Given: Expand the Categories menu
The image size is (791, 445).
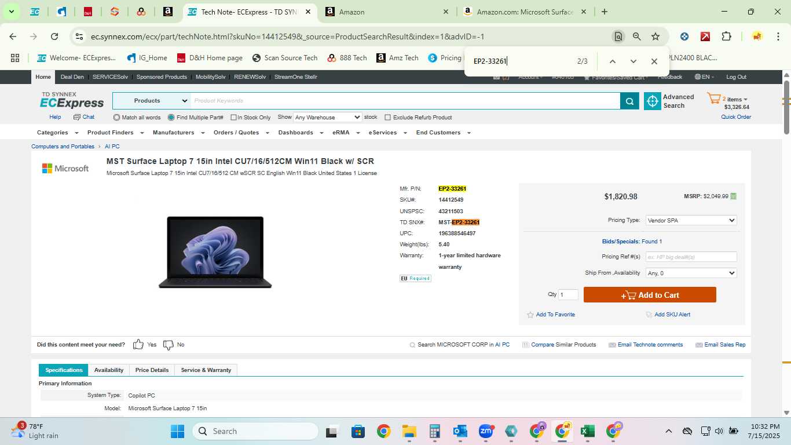Looking at the screenshot, I should tap(57, 133).
